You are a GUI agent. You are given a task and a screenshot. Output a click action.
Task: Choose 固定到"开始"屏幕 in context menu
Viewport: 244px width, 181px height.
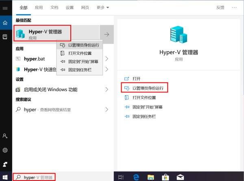(80, 61)
